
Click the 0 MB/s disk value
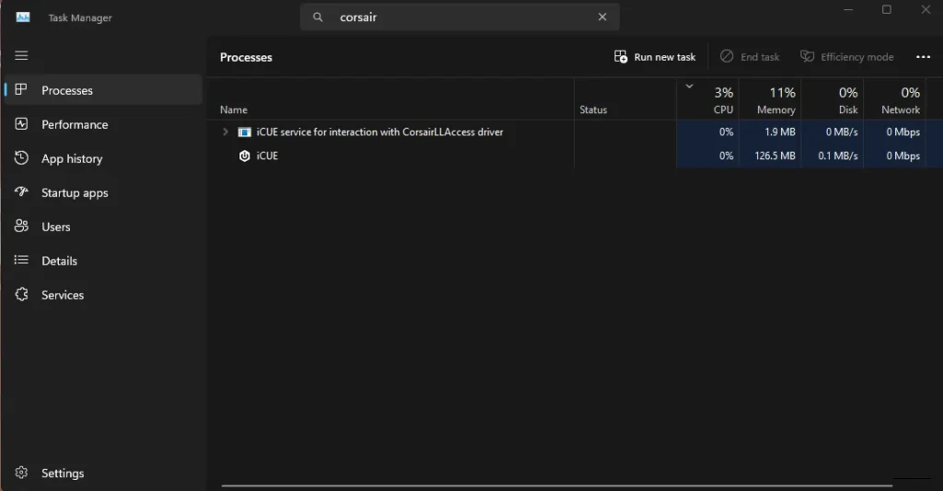(842, 132)
